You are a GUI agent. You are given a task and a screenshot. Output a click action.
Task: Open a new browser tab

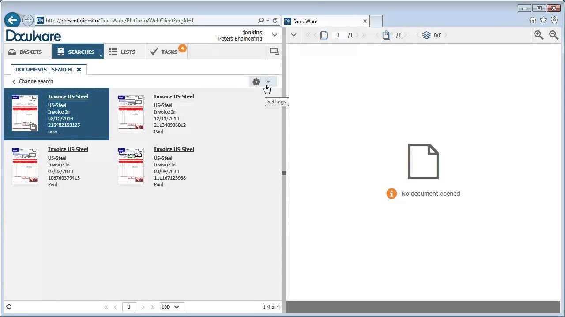click(376, 21)
